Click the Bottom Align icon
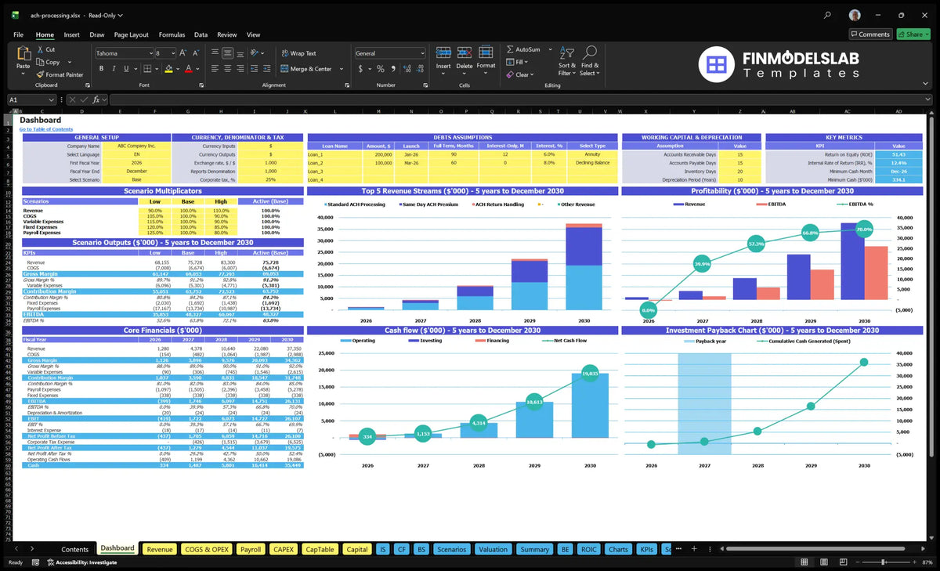This screenshot has height=571, width=940. tap(240, 53)
